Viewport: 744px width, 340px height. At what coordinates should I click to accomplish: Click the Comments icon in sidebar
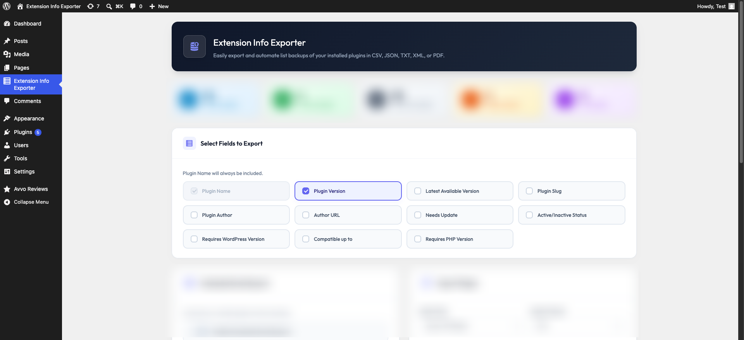point(7,101)
